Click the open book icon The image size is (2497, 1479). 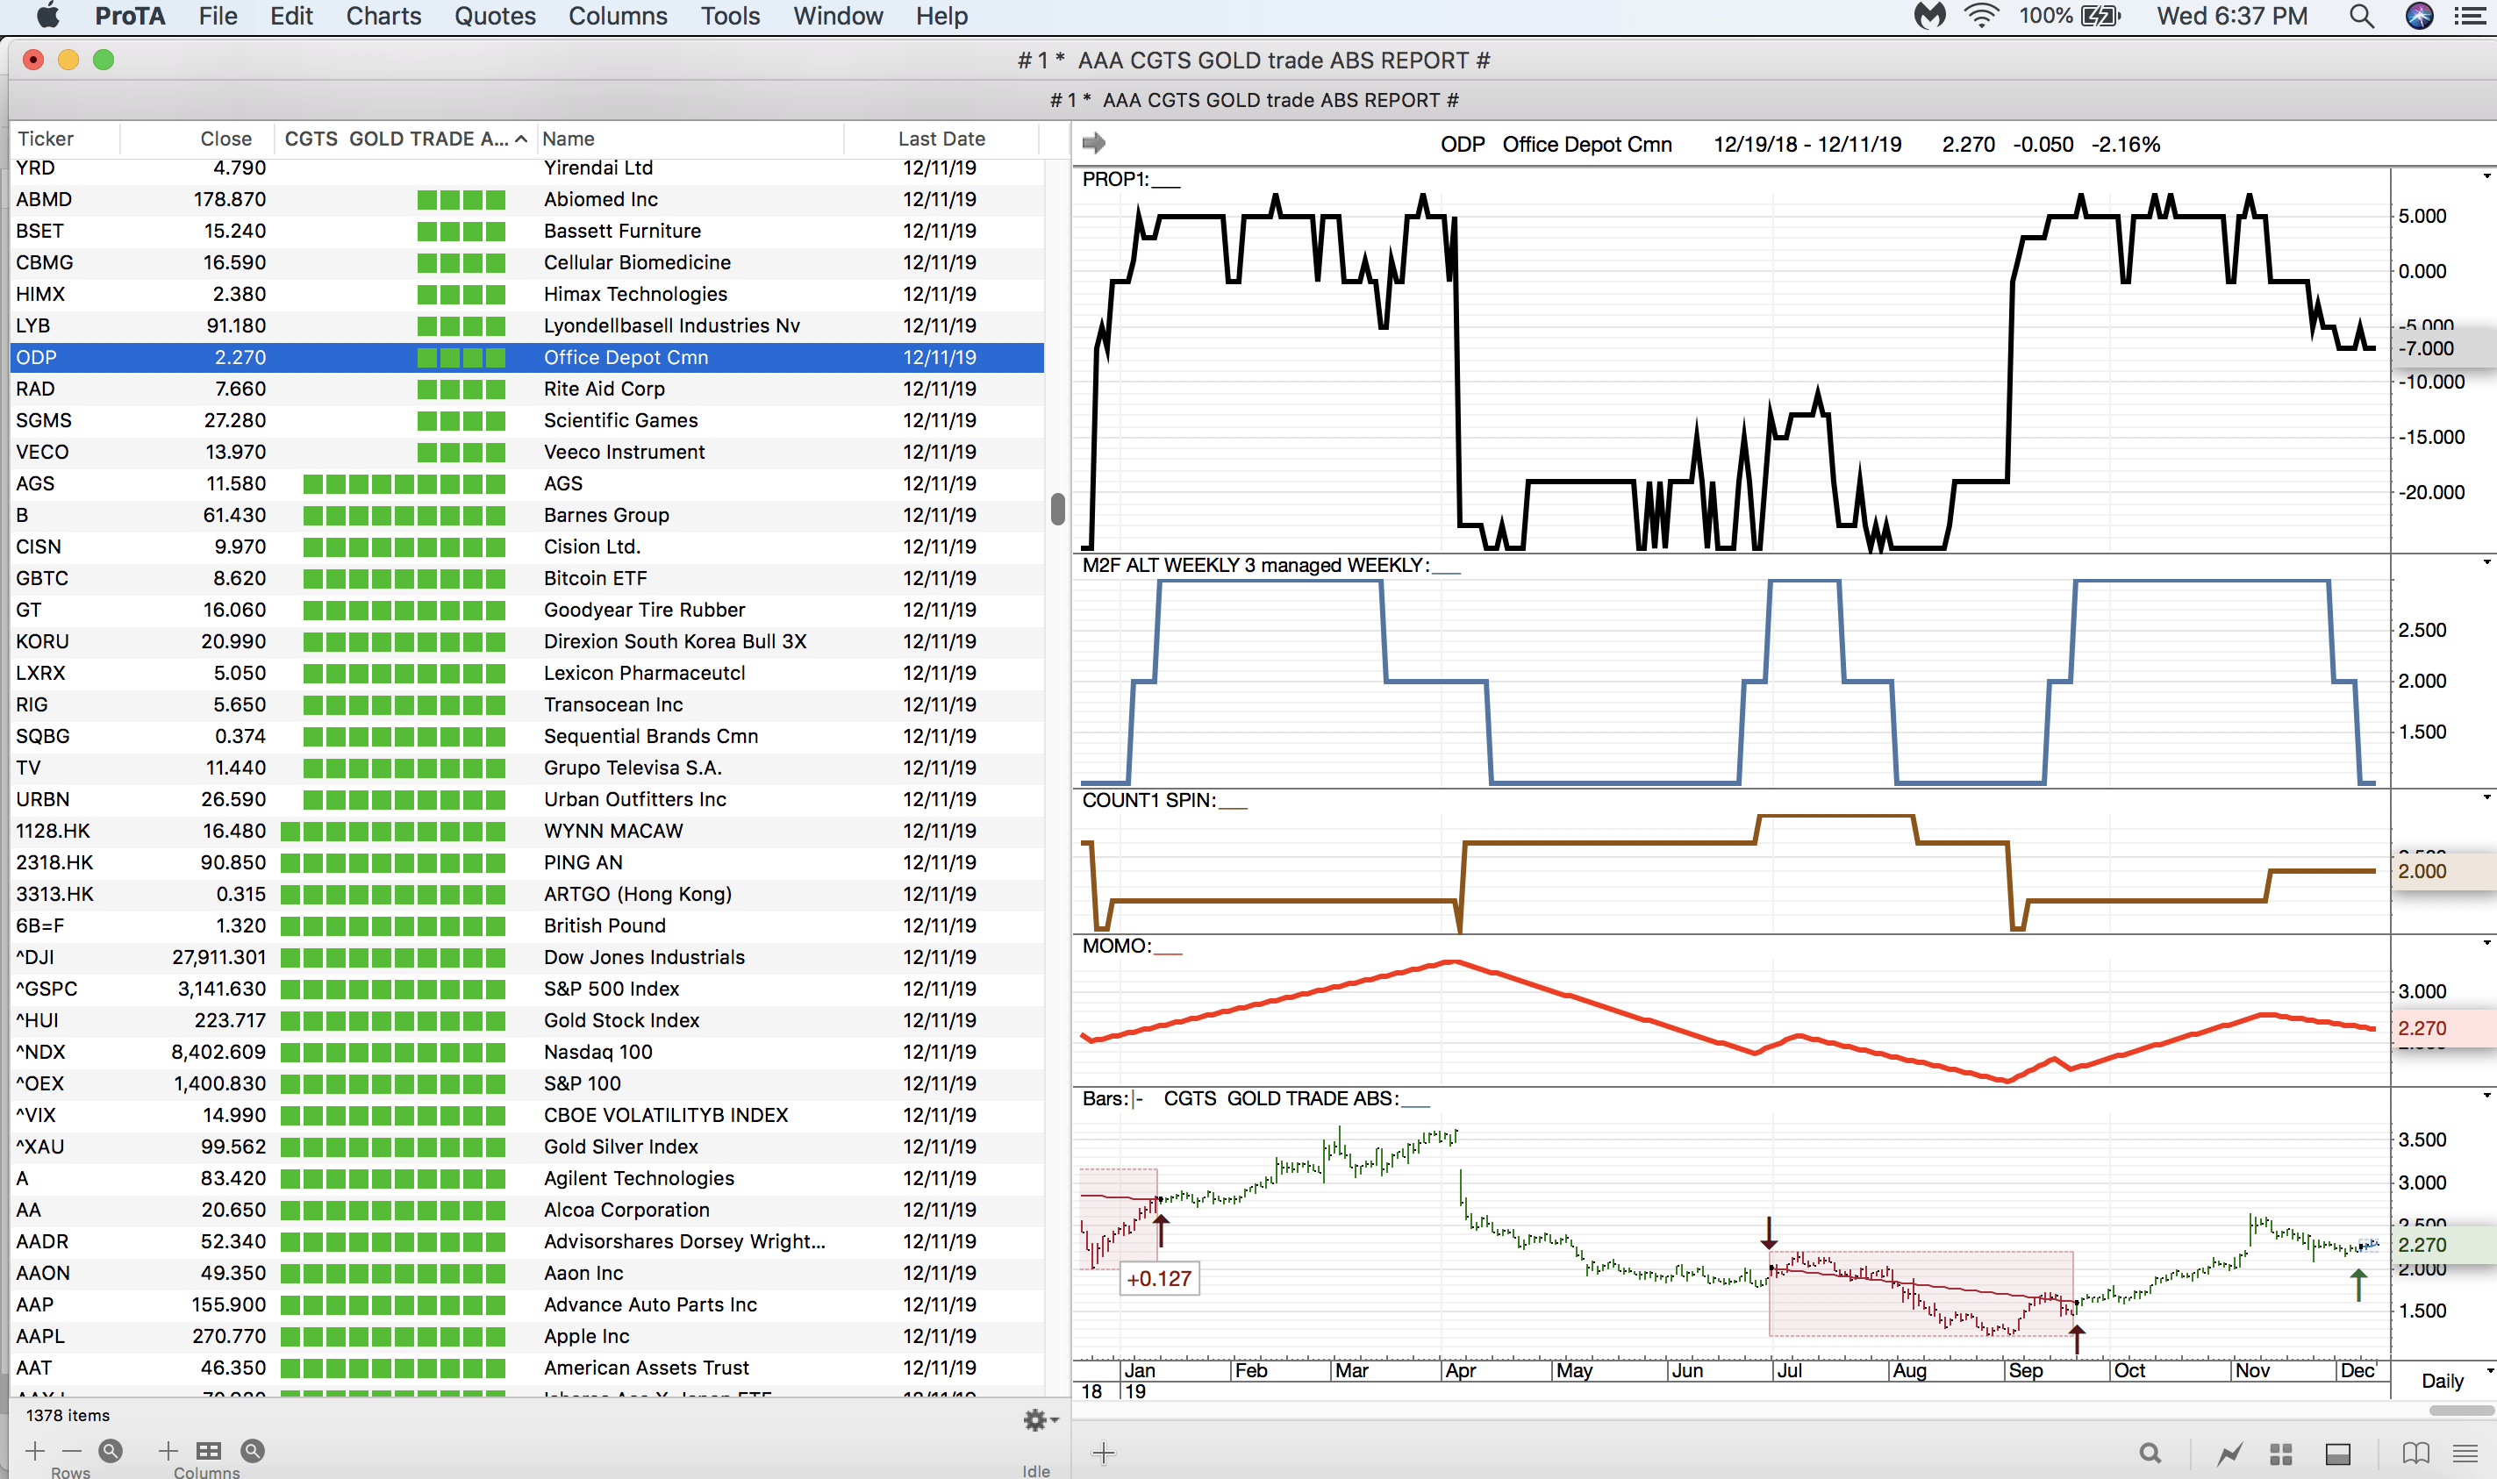click(2415, 1454)
